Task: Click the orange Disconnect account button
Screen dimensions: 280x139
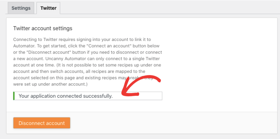Action: [x=42, y=123]
